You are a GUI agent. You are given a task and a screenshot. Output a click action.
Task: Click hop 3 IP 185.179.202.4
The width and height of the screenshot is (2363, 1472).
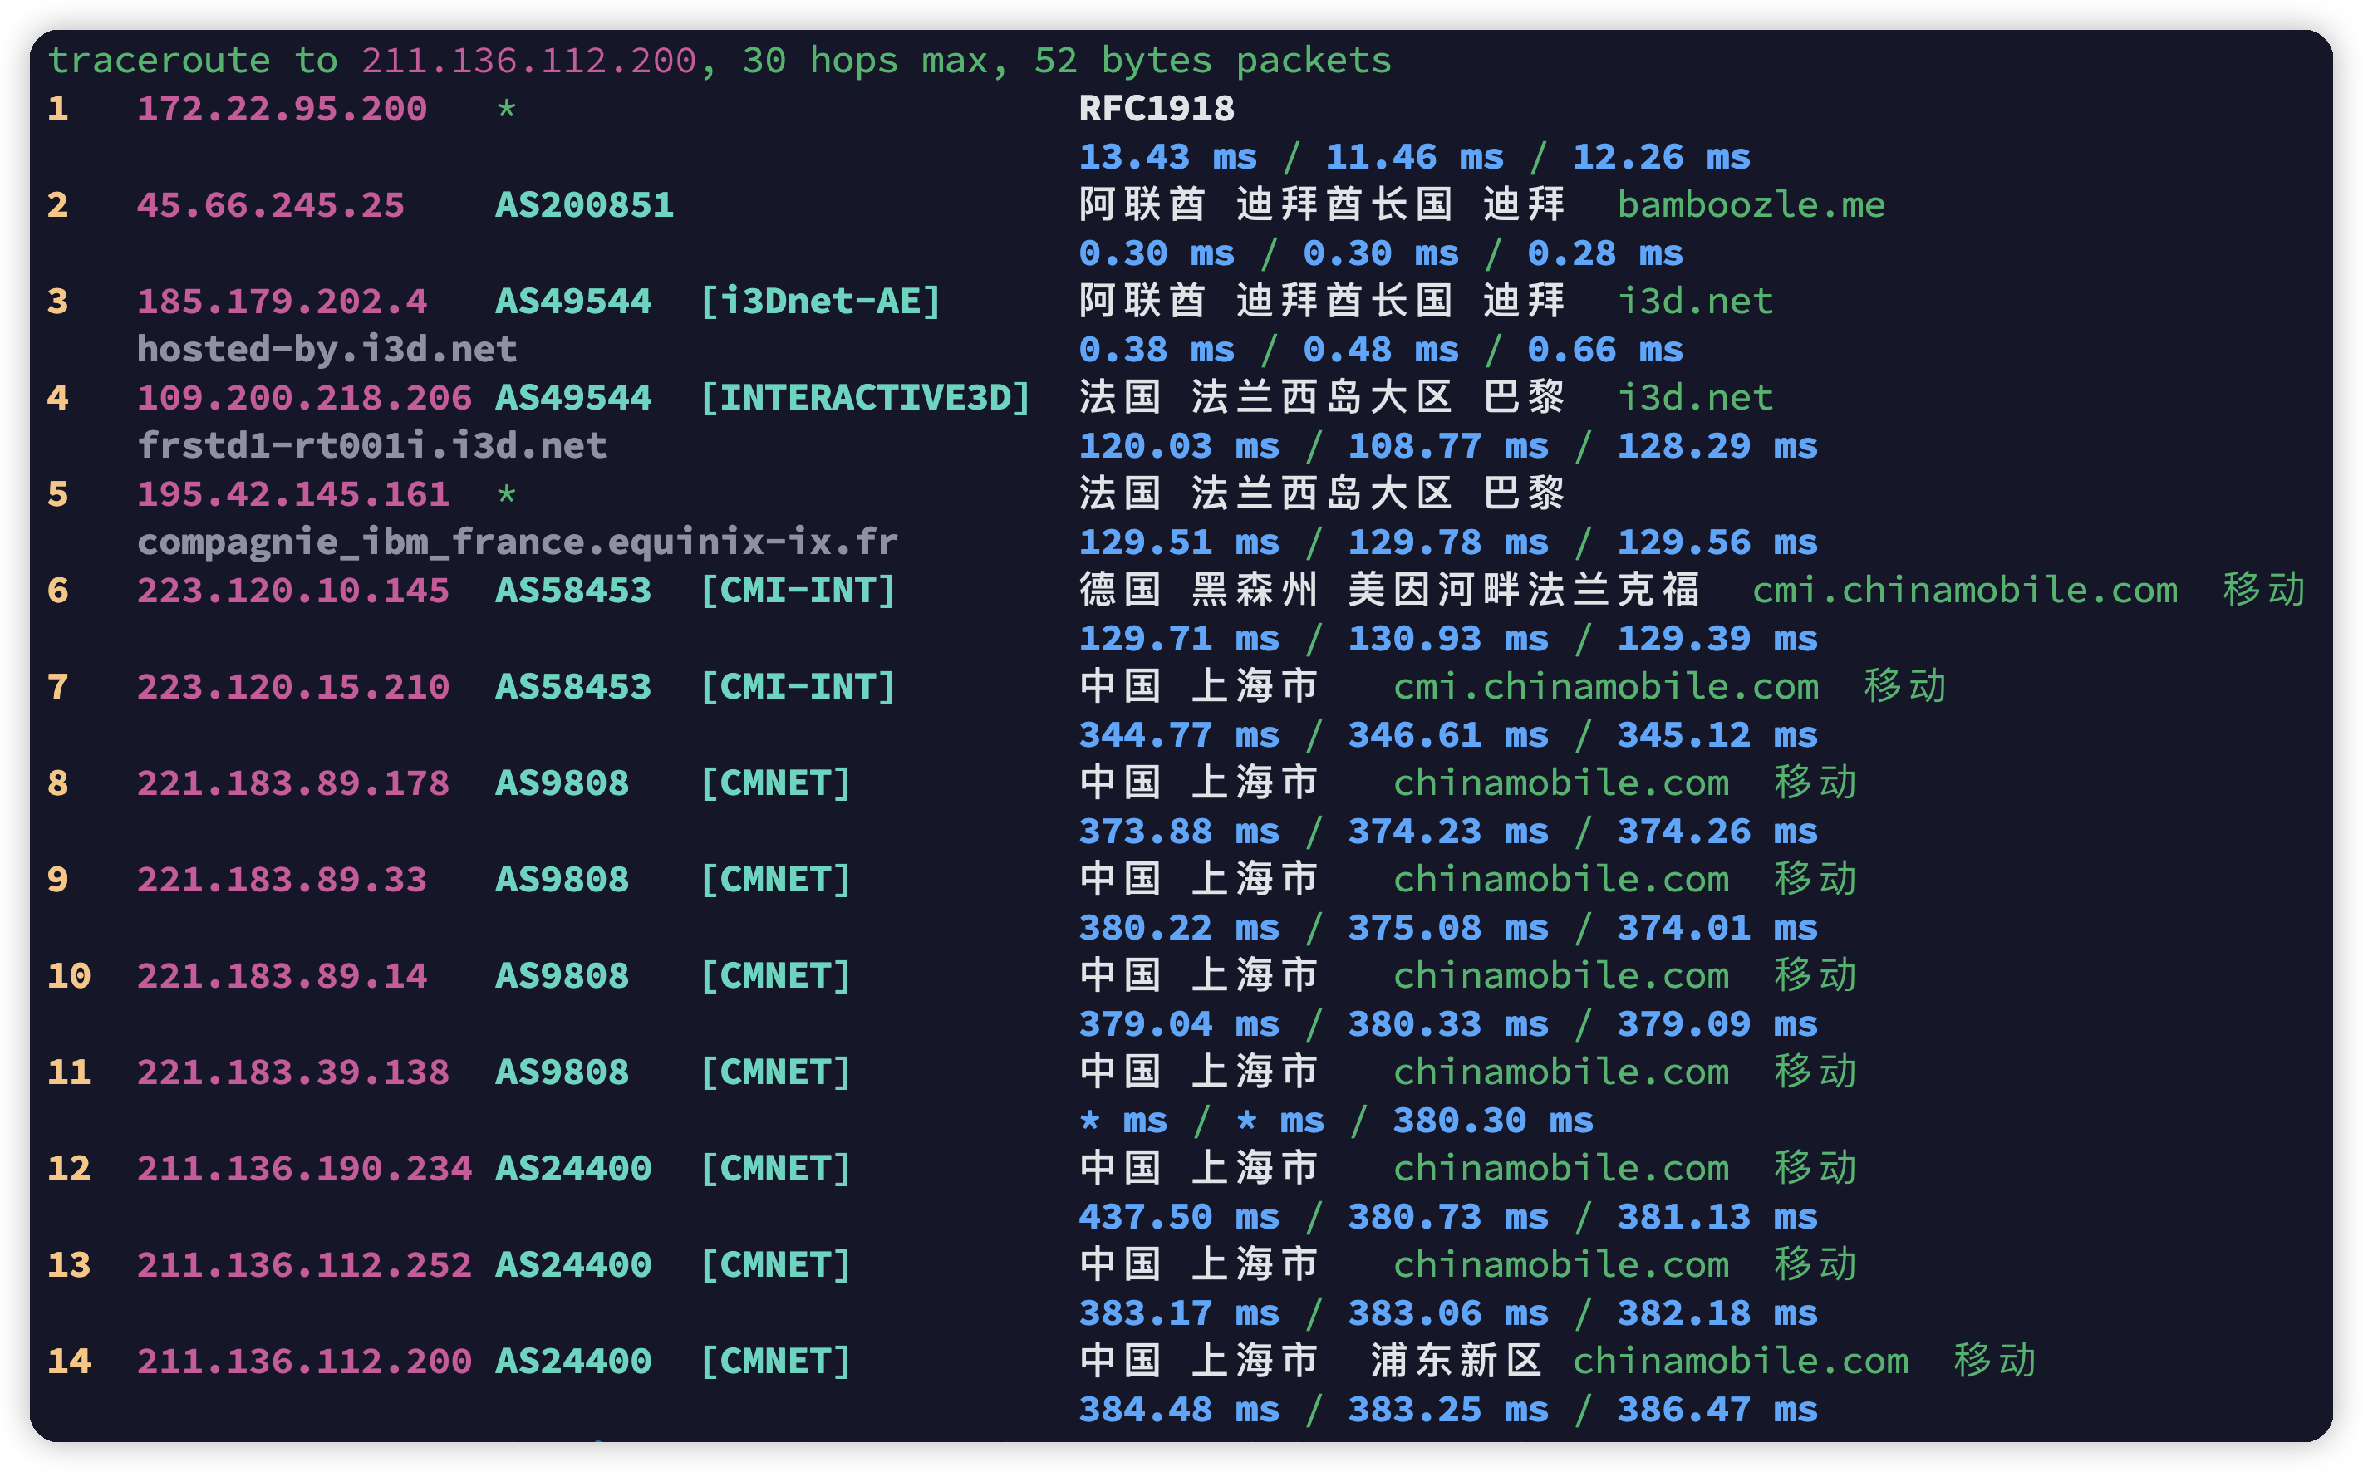(282, 301)
